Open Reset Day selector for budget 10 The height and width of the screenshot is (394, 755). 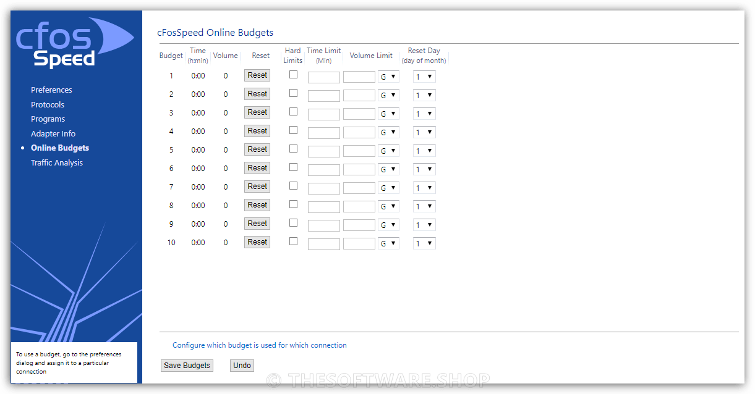click(x=424, y=243)
